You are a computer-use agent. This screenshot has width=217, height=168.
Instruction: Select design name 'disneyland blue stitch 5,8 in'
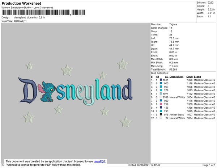point(30,18)
